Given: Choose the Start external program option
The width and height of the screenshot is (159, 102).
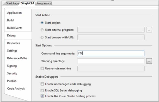Looking at the screenshot, I should point(42,30).
